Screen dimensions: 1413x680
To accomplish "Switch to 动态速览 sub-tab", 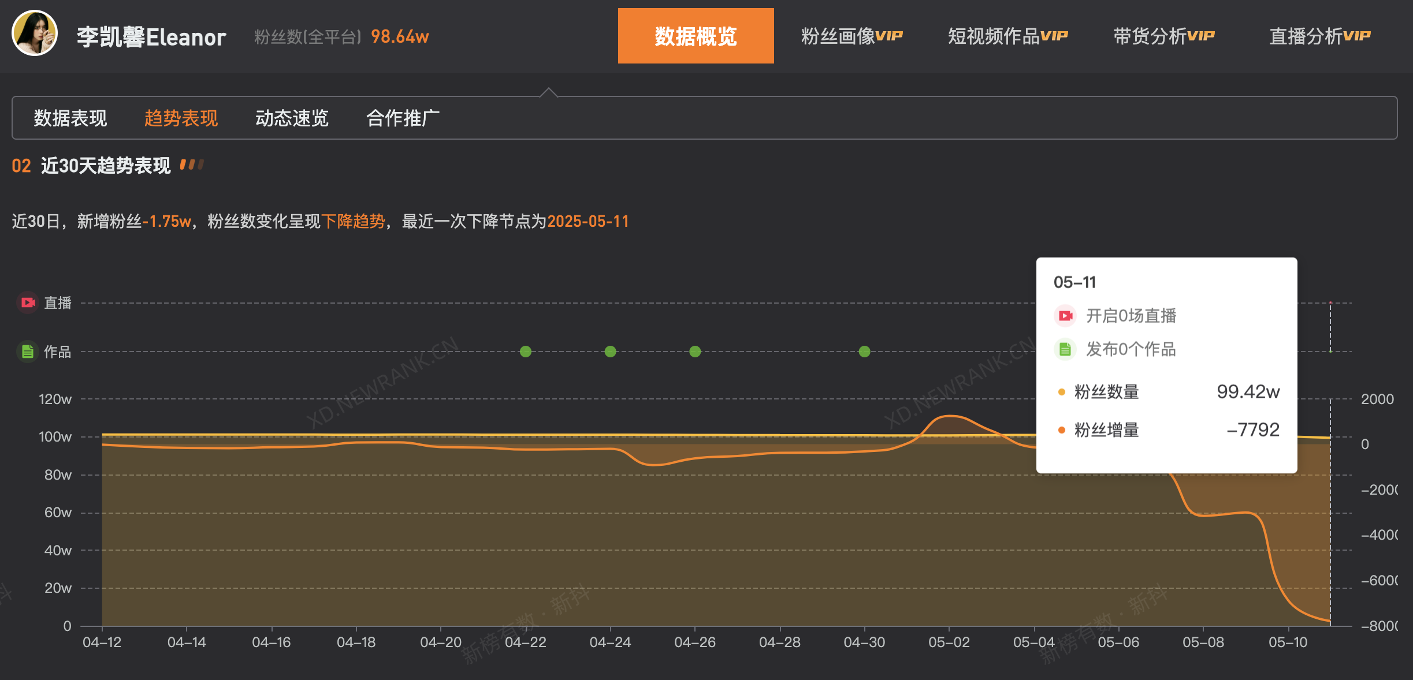I will (292, 118).
